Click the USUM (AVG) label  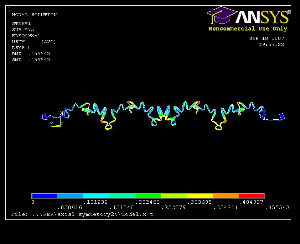coord(34,42)
